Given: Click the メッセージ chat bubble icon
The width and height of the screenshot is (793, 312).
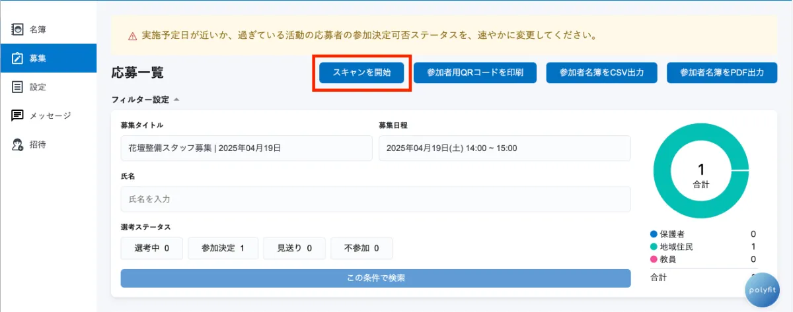Looking at the screenshot, I should 18,116.
